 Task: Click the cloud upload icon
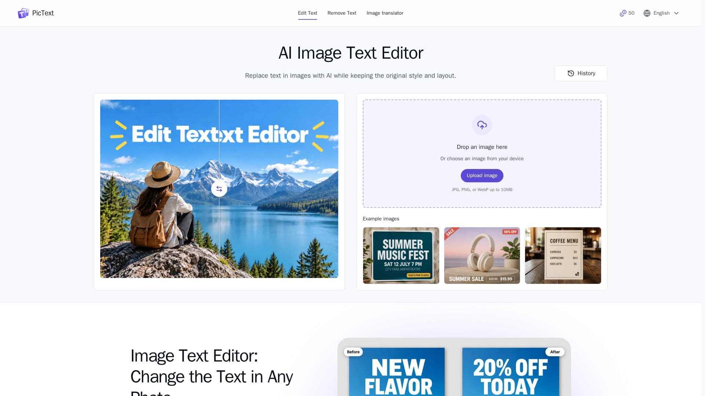click(482, 125)
